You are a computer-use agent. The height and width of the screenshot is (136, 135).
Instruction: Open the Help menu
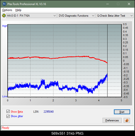click(x=18, y=10)
